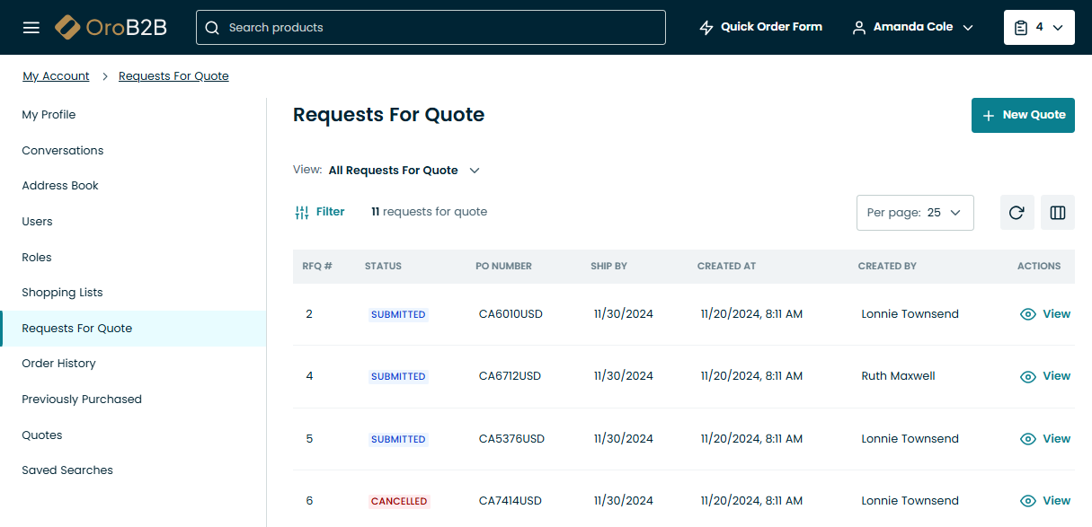
Task: Select Saved Searches in sidebar
Action: (x=67, y=470)
